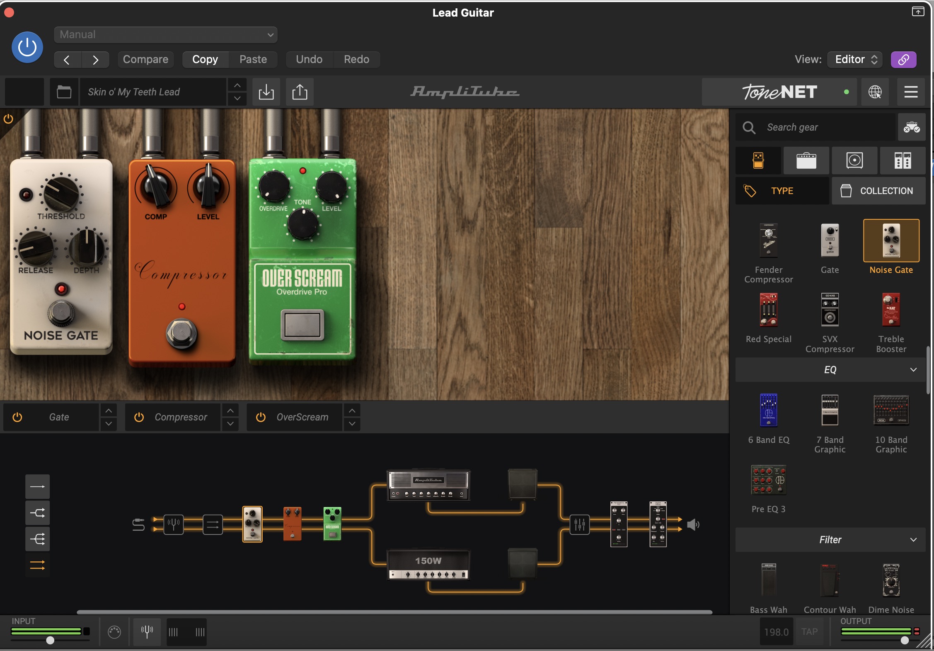This screenshot has height=651, width=934.
Task: Click the palette-style icon in the bottom bar
Action: coord(114,632)
